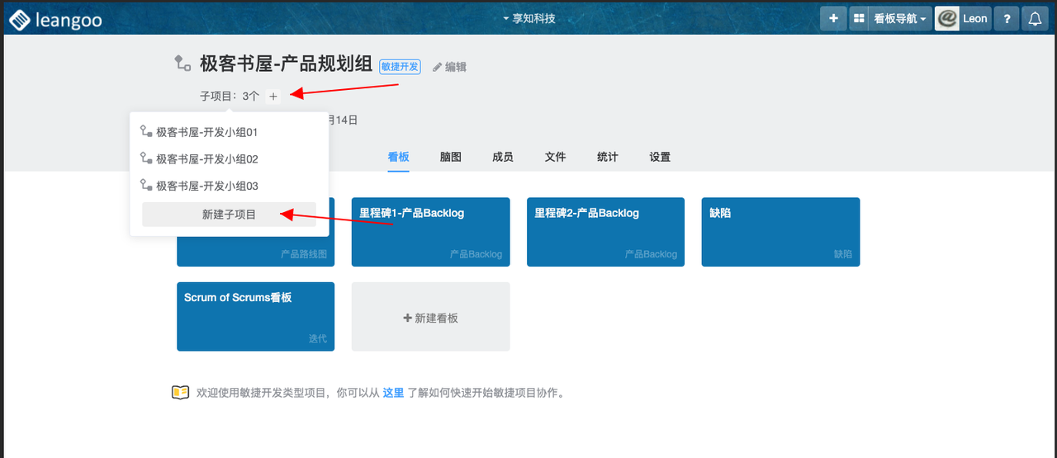
Task: Switch to the 脑图 tab
Action: point(451,157)
